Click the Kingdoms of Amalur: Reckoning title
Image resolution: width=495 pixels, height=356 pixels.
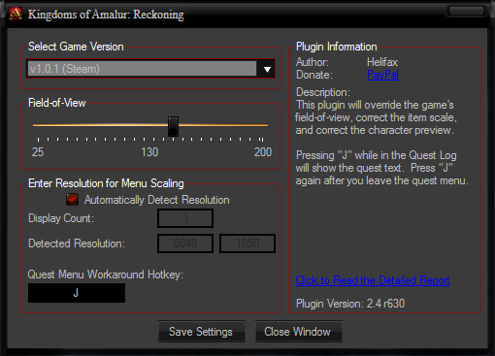click(106, 15)
